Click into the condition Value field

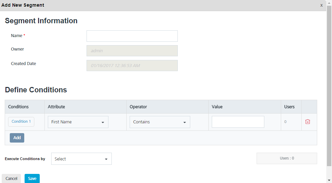238,122
